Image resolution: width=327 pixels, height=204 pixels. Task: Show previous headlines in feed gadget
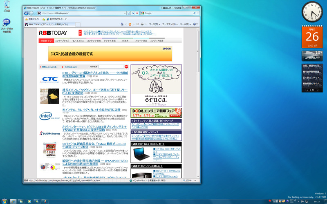307,90
